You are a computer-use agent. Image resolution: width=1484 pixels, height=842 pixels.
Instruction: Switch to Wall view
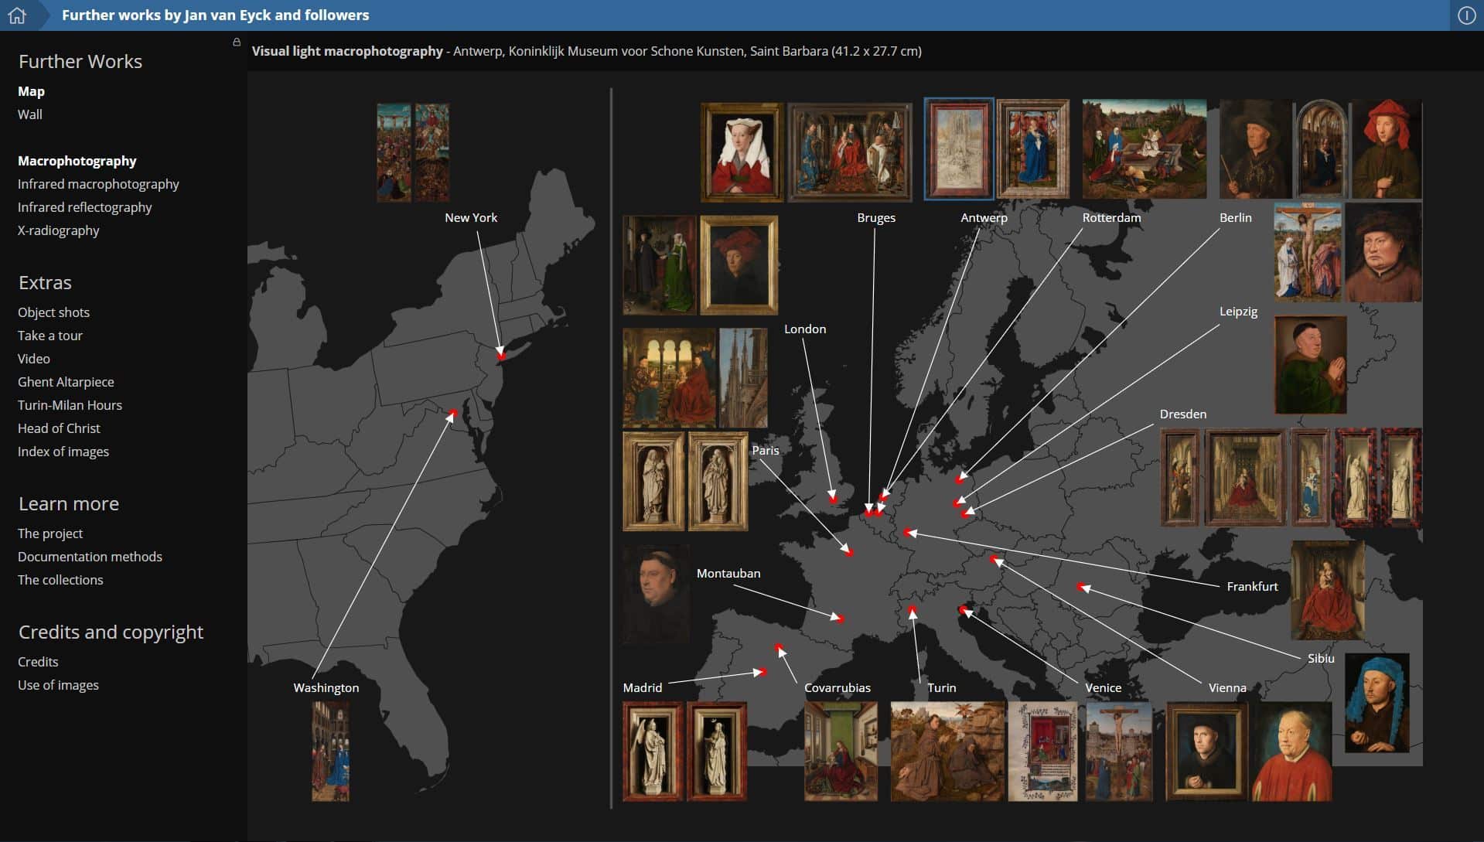30,114
